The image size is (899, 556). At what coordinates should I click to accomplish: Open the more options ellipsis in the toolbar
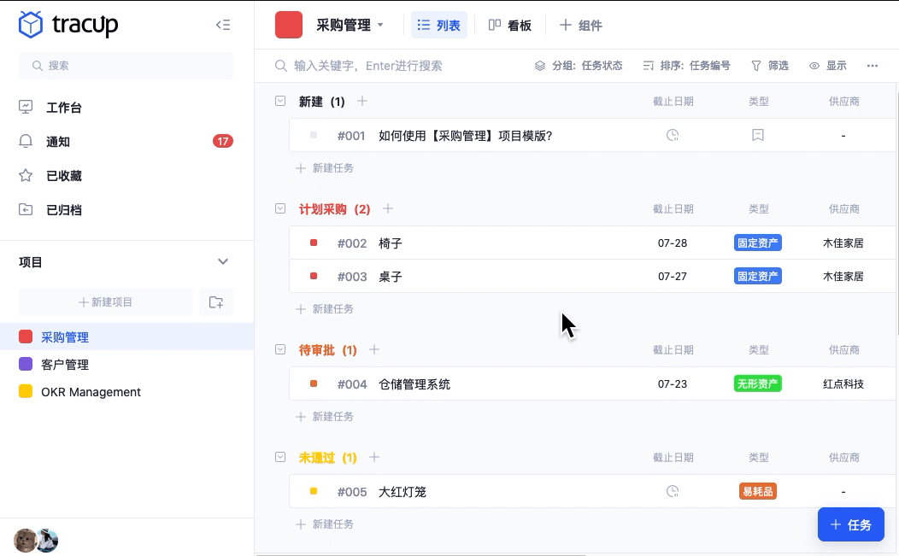point(873,65)
